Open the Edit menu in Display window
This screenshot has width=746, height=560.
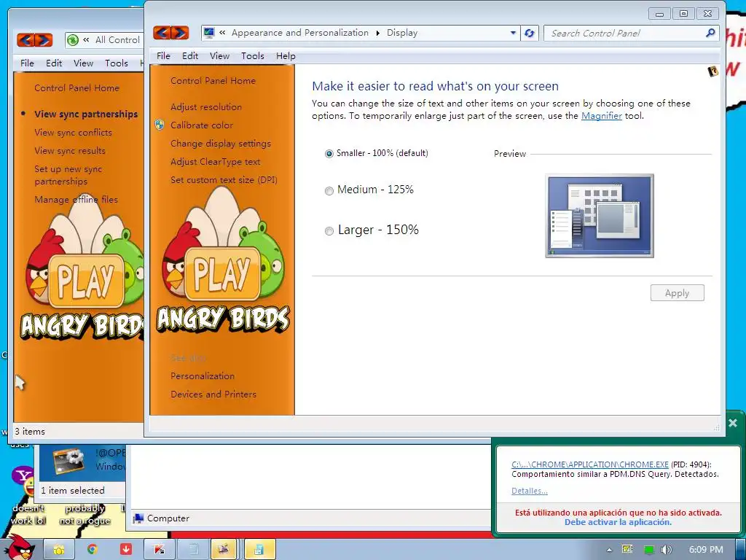pos(190,56)
